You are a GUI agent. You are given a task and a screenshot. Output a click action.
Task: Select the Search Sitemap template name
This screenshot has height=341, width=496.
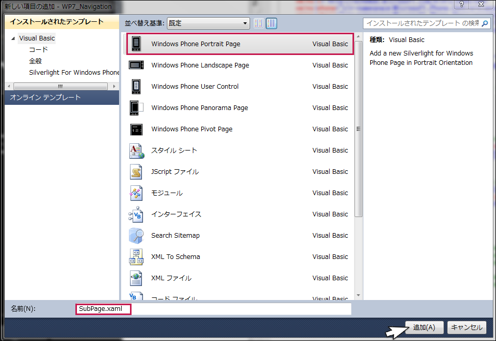tap(176, 236)
